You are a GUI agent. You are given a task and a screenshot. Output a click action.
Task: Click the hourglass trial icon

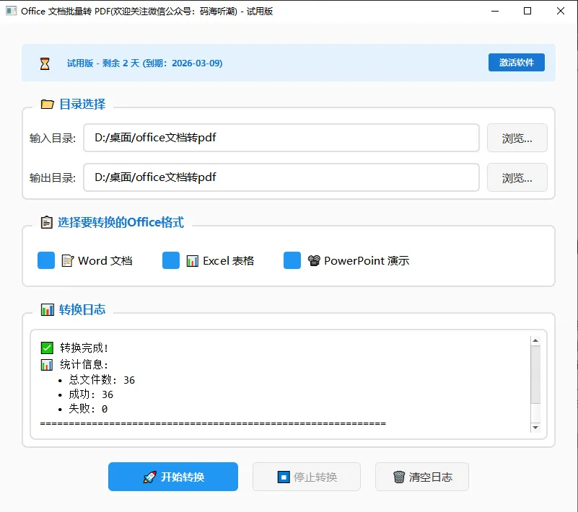(45, 63)
